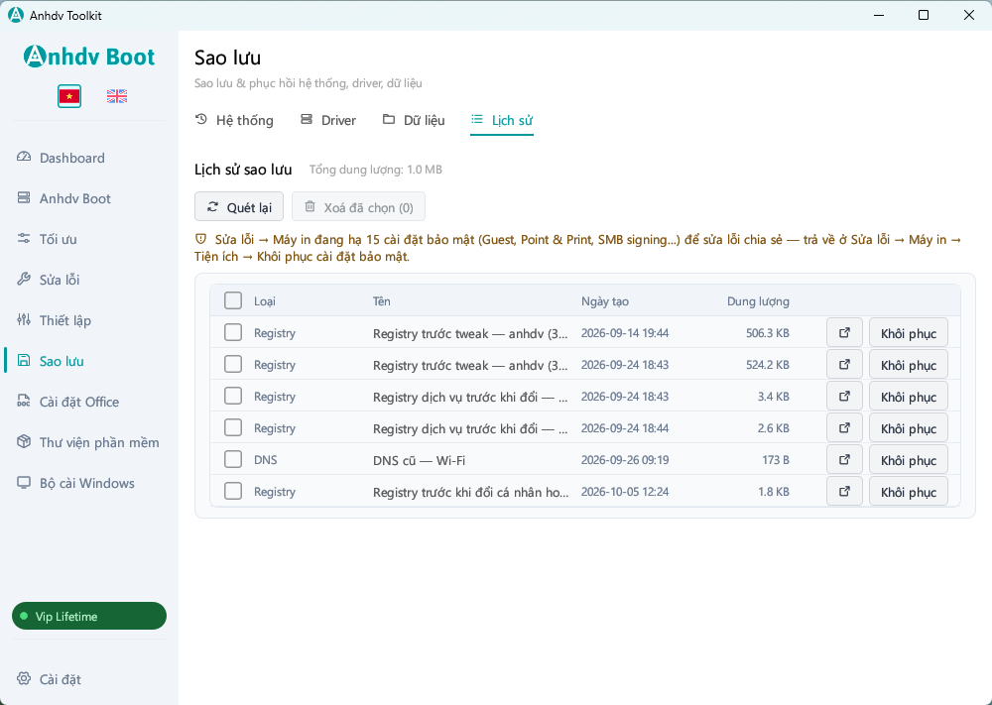Screen dimensions: 992x705
Task: Select the Lịch sử tab
Action: coord(502,120)
